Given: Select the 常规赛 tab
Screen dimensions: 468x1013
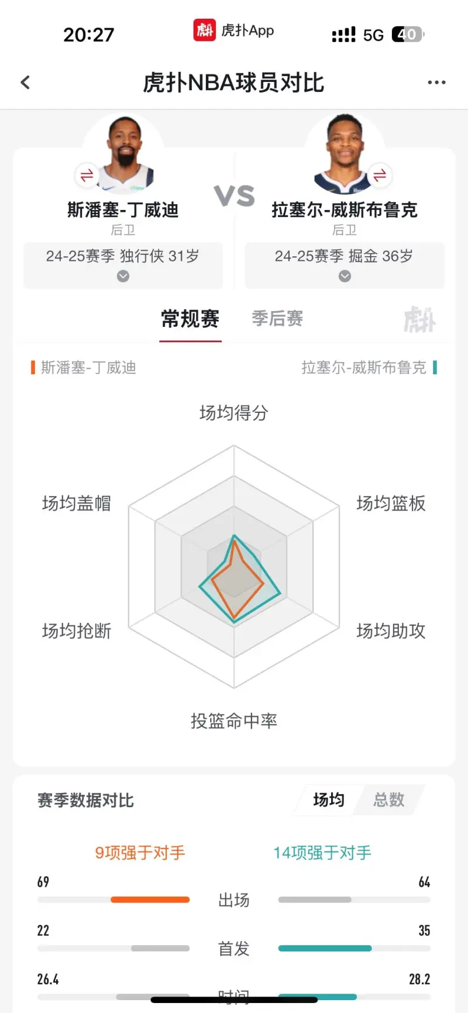Looking at the screenshot, I should tap(190, 319).
